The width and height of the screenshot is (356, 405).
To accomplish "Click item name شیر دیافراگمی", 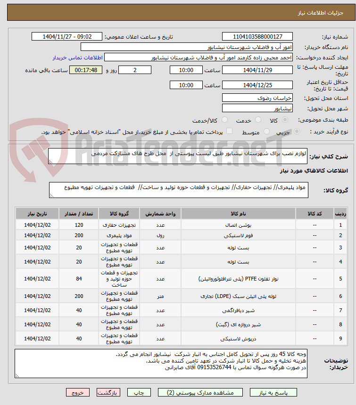I will point(238,310).
